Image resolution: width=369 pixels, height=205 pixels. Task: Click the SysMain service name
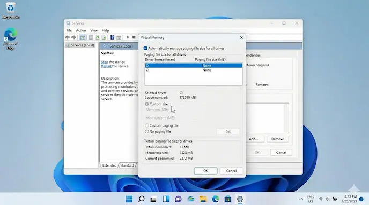point(108,53)
